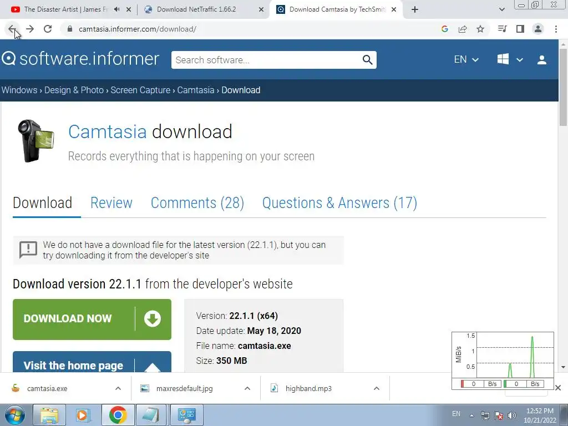Select the Download page tab
Viewport: 568px width, 426px height.
pyautogui.click(x=42, y=202)
